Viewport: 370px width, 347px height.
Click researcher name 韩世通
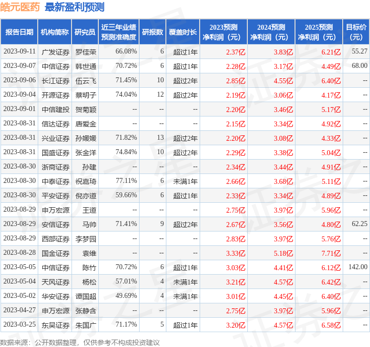[86, 66]
